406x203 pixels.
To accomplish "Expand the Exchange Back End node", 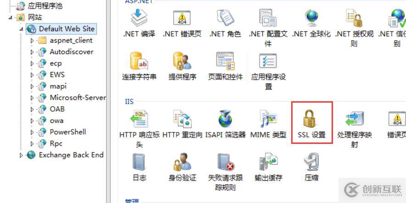I will tap(21, 155).
